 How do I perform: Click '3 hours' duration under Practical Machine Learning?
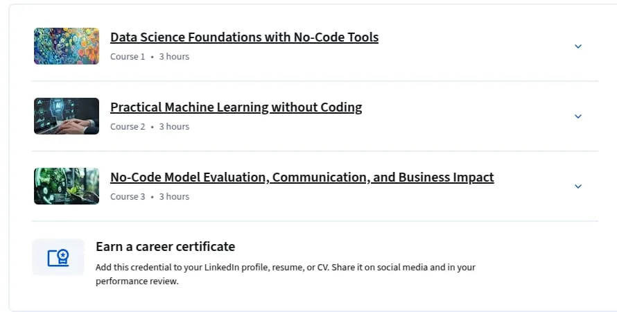[x=174, y=127]
